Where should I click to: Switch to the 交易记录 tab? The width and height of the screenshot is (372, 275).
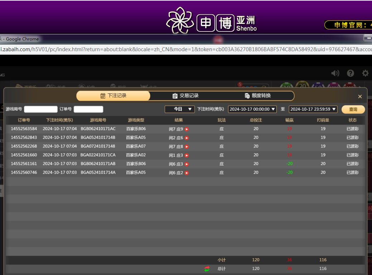[185, 96]
